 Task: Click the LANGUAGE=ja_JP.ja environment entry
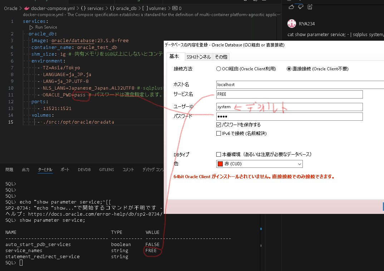(67, 75)
